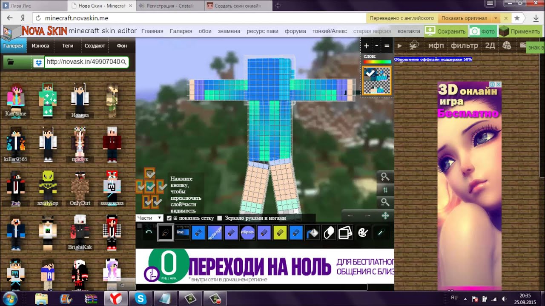Screen dimensions: 545x306
Task: Add a layer with the plus button
Action: 366,45
